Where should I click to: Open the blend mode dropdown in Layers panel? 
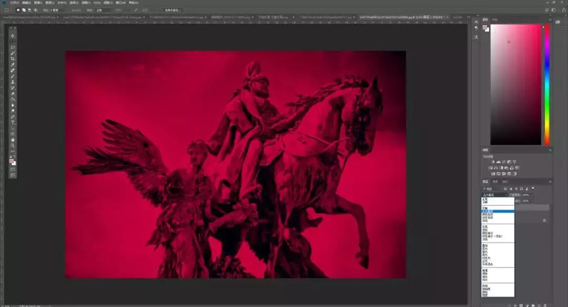coord(495,195)
